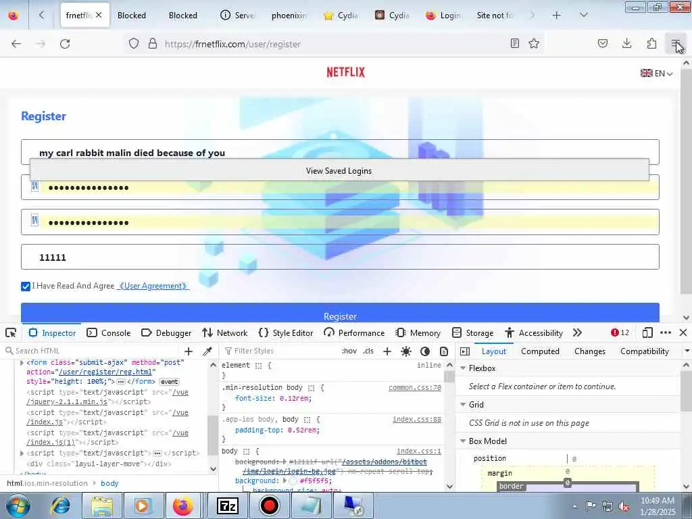Open the tracking protection shield icon
Image resolution: width=692 pixels, height=519 pixels.
point(134,43)
